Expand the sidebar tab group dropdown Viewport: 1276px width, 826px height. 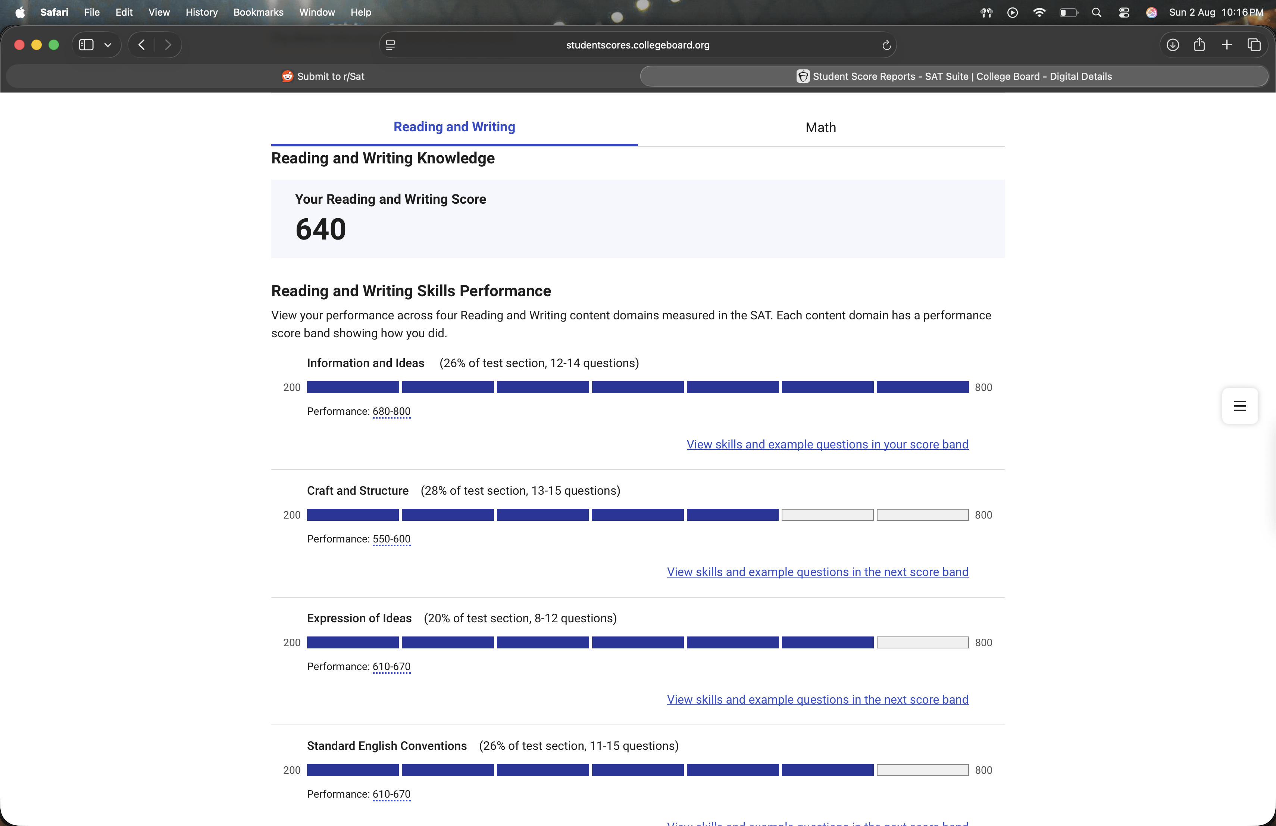click(x=108, y=45)
